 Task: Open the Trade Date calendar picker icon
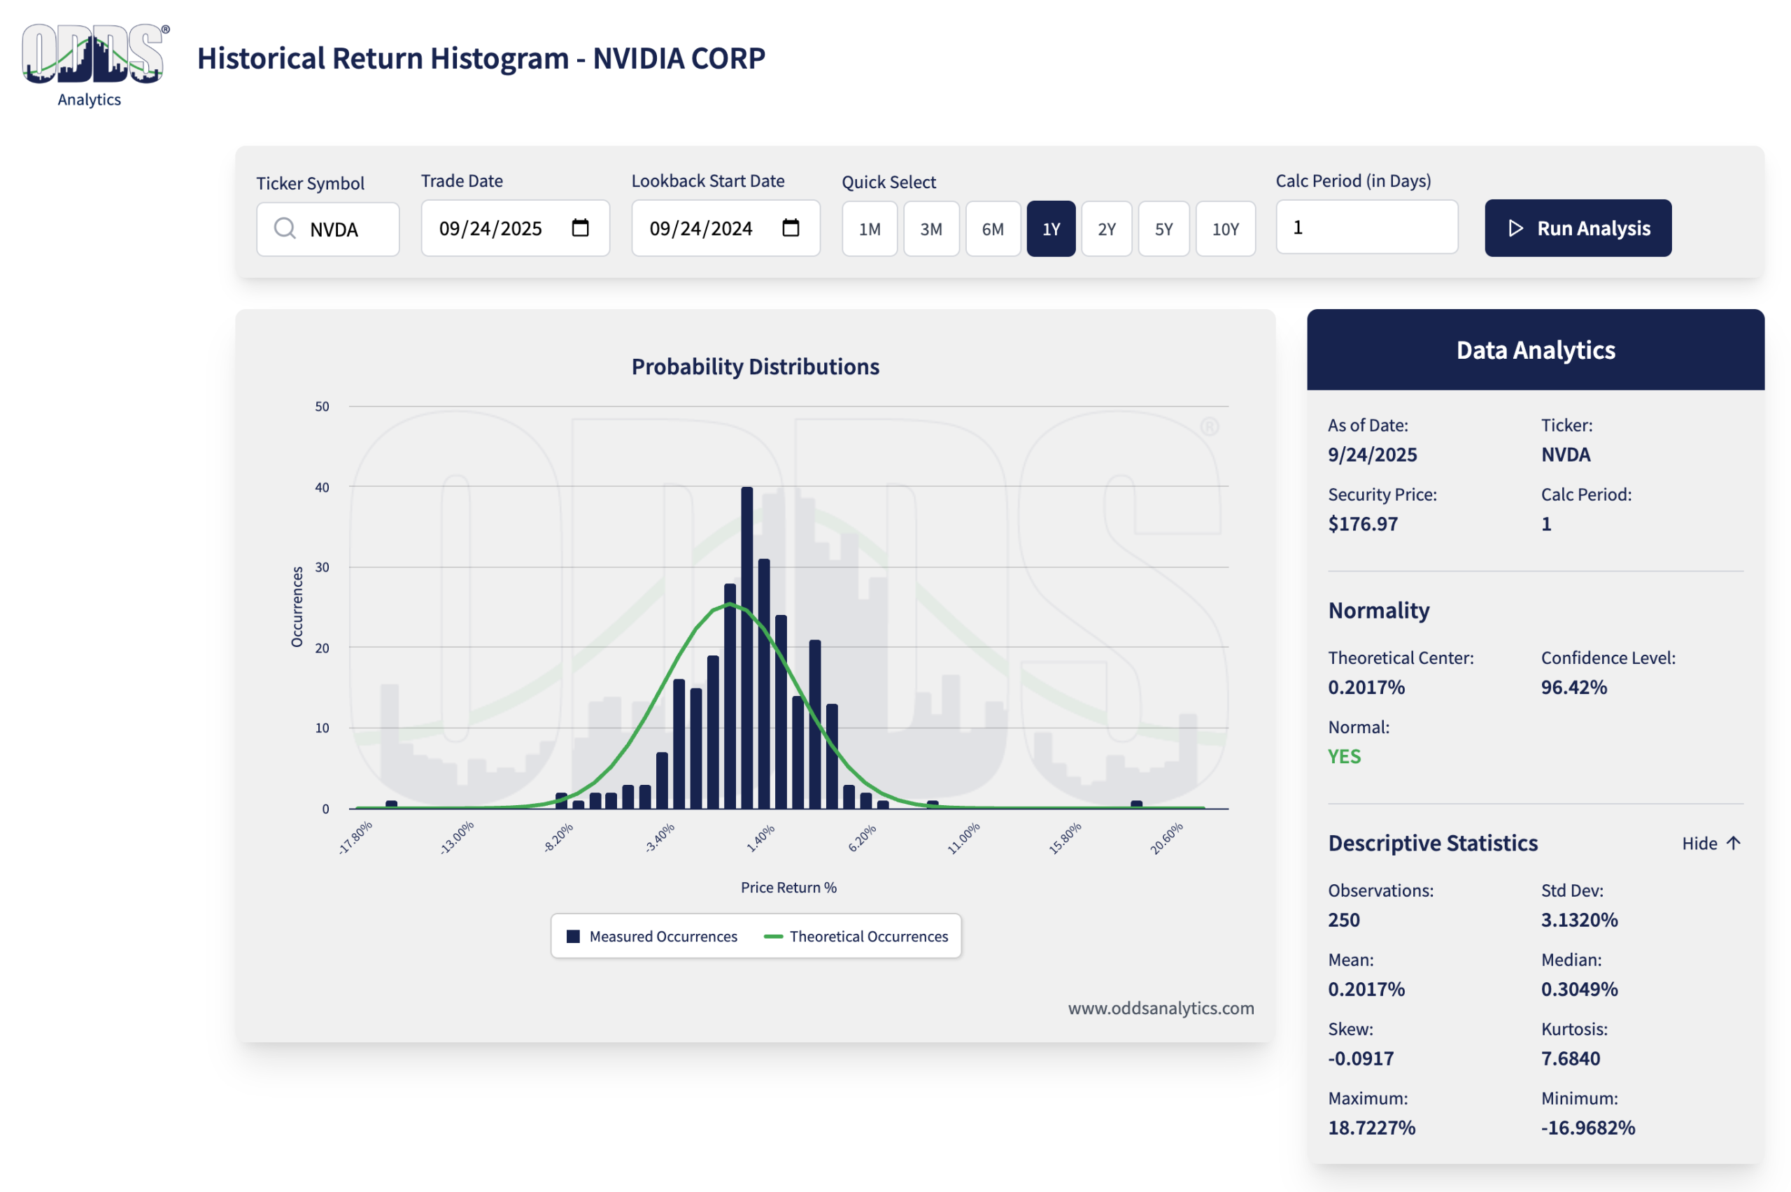580,228
